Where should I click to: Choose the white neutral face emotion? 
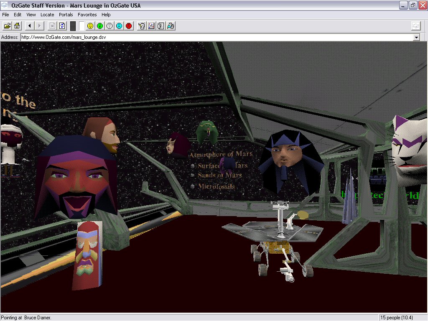pos(110,26)
